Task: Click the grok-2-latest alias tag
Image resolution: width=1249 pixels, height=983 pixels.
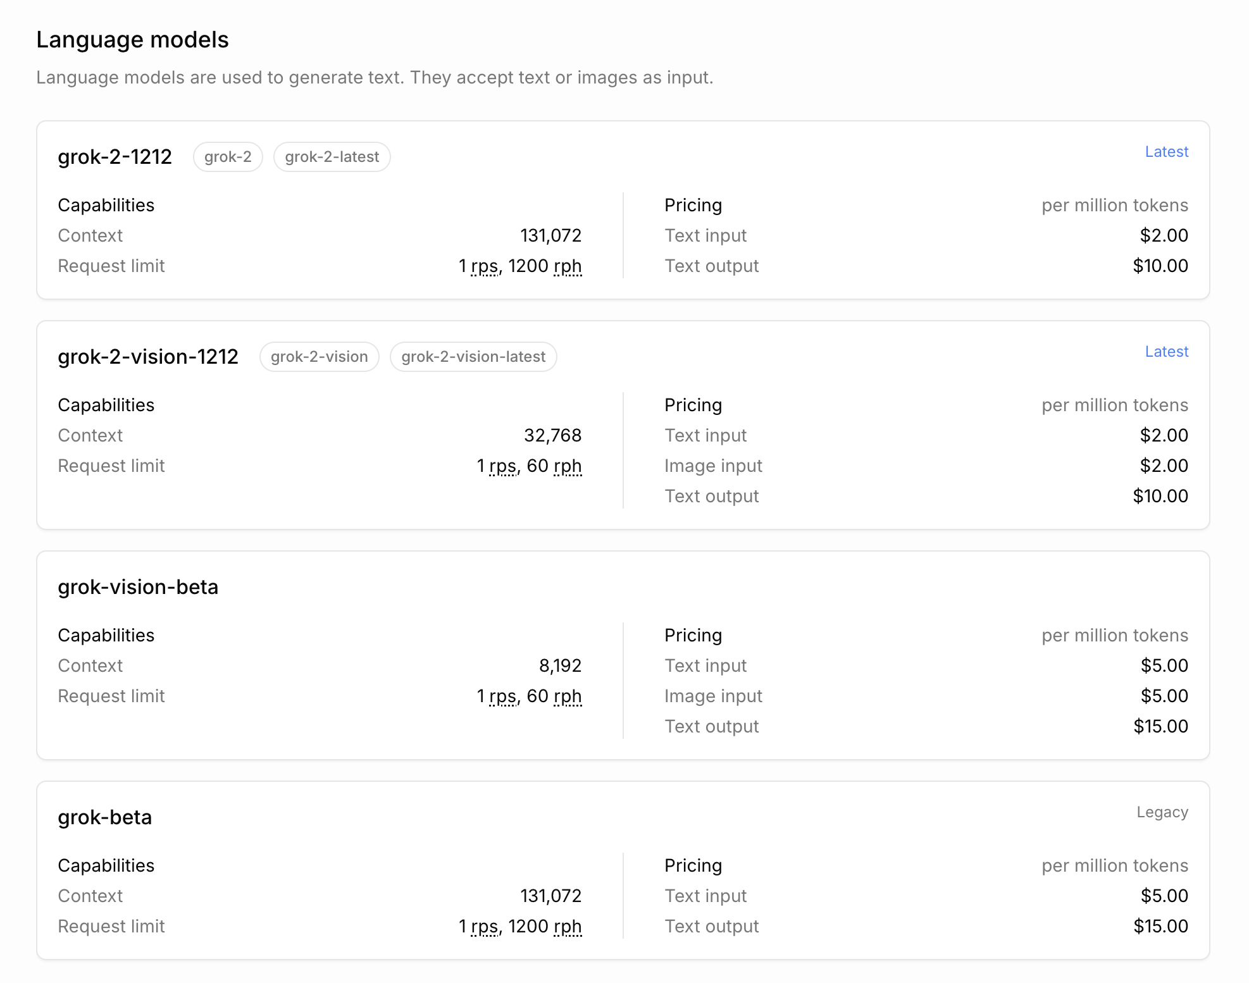Action: pyautogui.click(x=332, y=157)
